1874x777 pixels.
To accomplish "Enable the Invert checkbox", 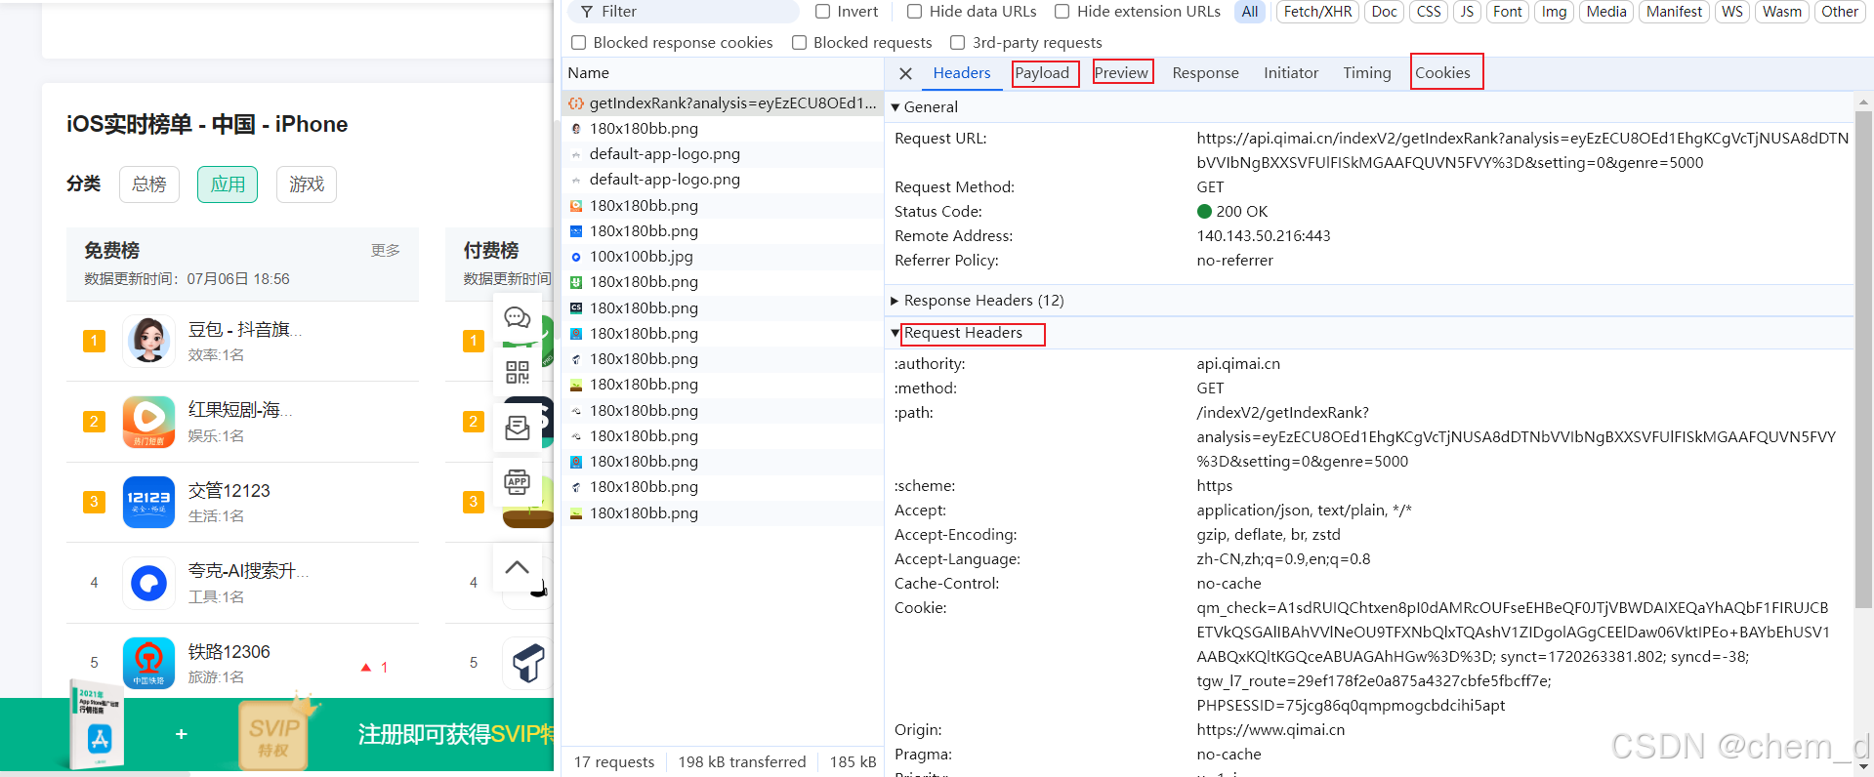I will point(822,12).
